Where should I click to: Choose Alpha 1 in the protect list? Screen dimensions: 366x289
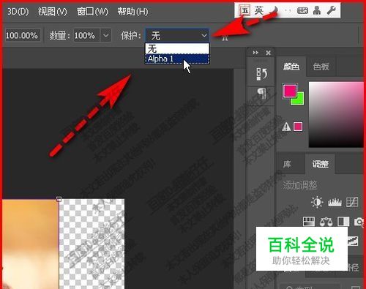(x=177, y=59)
